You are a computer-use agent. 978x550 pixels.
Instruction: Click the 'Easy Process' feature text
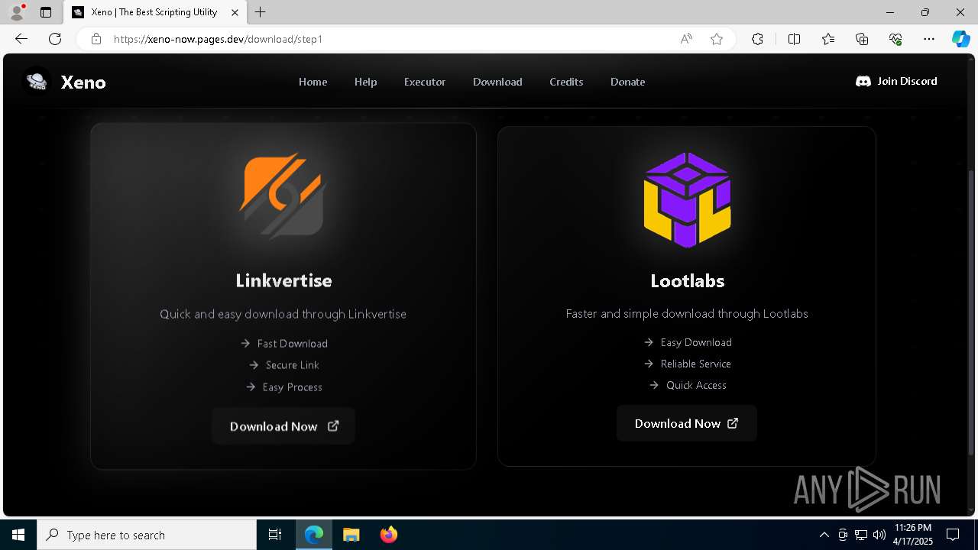coord(293,387)
